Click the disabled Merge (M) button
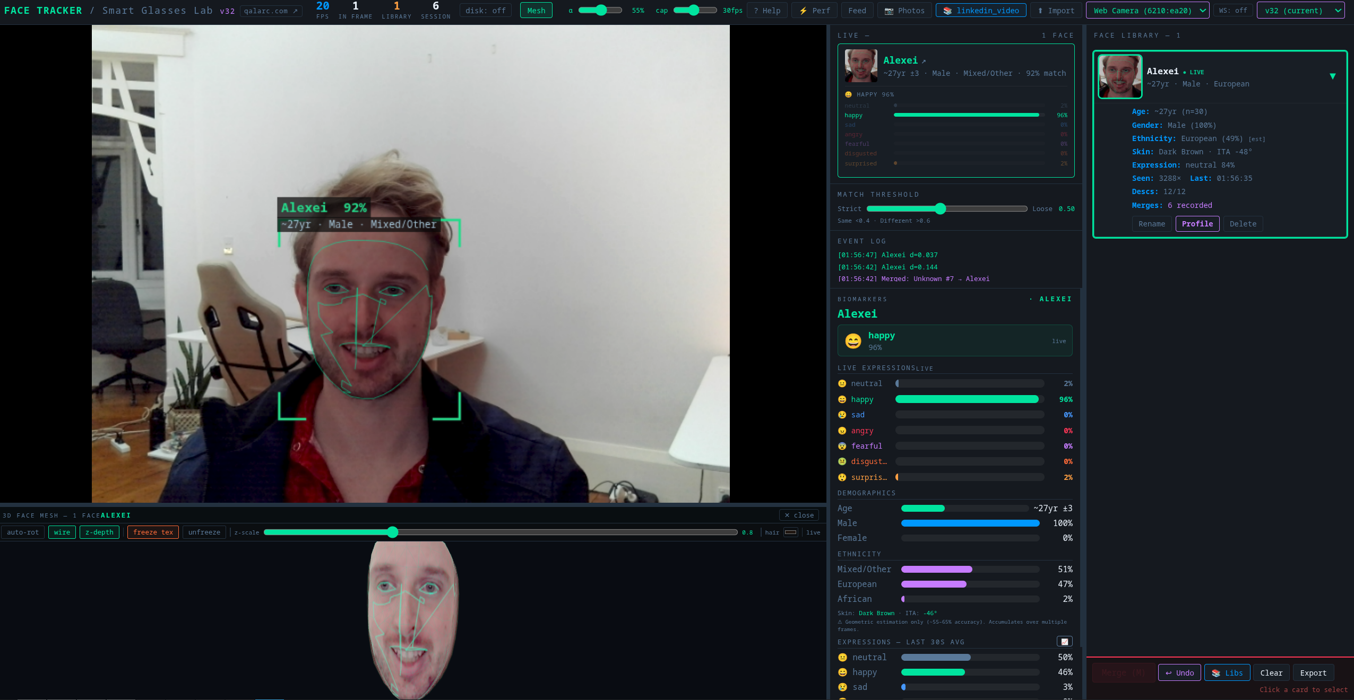Screen dimensions: 1354x700 click(x=1123, y=672)
